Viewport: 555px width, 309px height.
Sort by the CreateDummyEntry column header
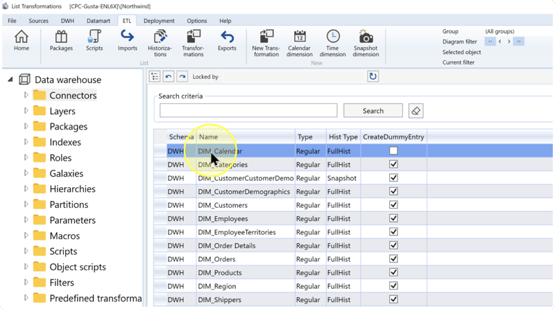(x=393, y=136)
